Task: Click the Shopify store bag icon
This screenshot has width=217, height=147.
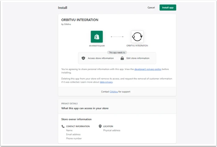Action: point(97,37)
